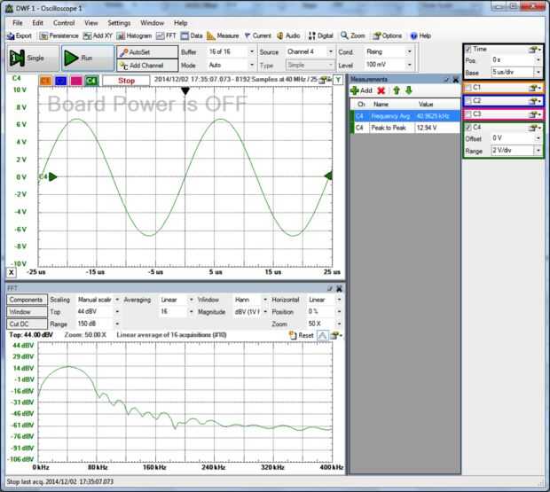Enable channel C1 checkbox
Image resolution: width=550 pixels, height=492 pixels.
[468, 89]
